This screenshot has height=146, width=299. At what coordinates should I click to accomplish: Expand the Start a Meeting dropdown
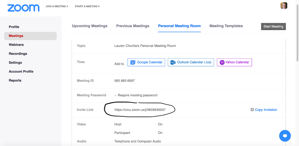click(x=87, y=6)
